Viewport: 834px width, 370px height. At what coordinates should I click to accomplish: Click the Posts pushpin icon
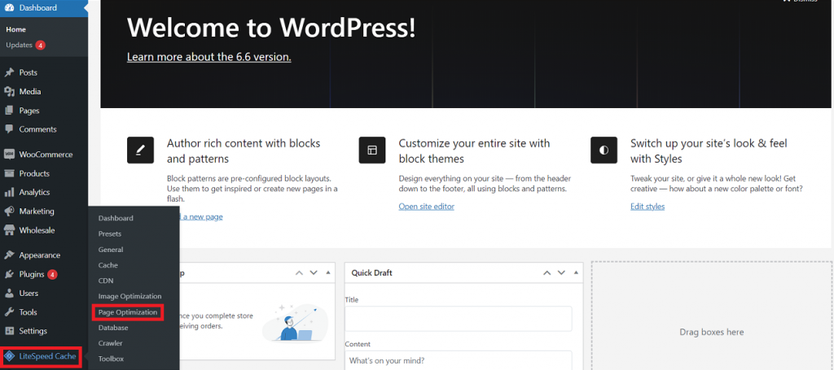(x=9, y=72)
